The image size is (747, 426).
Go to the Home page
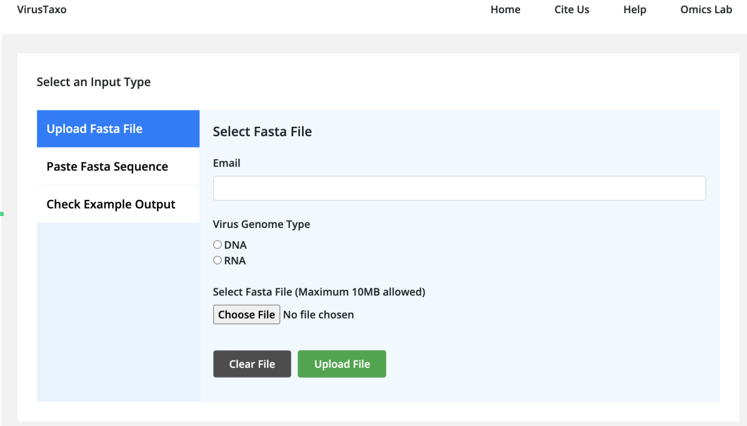point(505,10)
